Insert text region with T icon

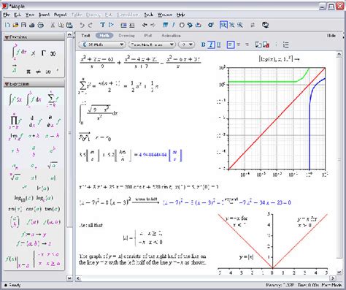click(x=102, y=25)
